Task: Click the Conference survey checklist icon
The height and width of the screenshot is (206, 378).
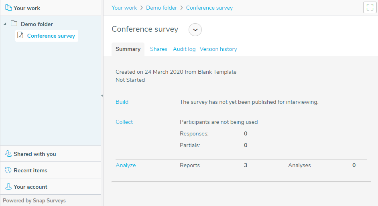Action: point(20,36)
